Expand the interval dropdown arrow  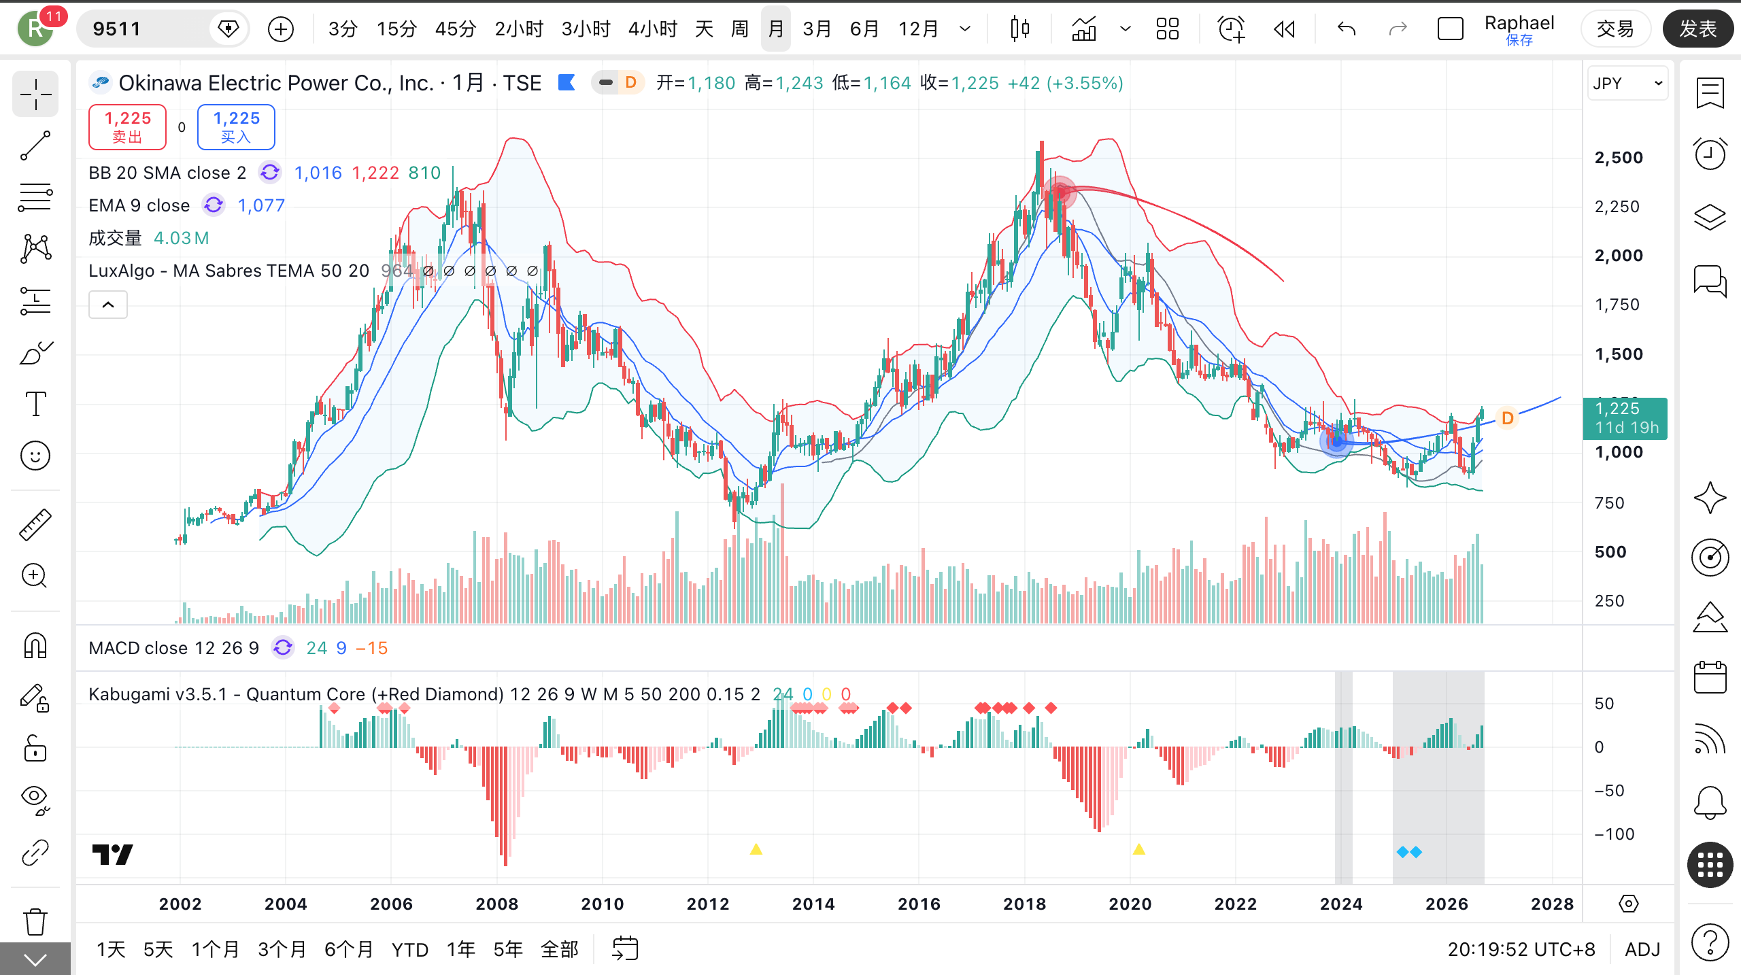coord(964,29)
